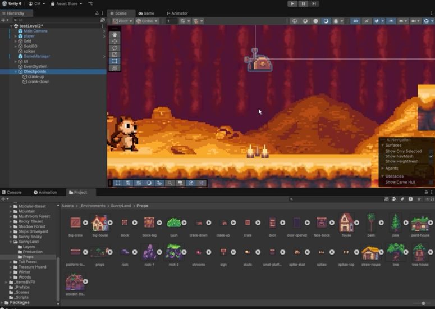Toggle 2D scene view mode
Image resolution: width=435 pixels, height=309 pixels.
click(355, 21)
